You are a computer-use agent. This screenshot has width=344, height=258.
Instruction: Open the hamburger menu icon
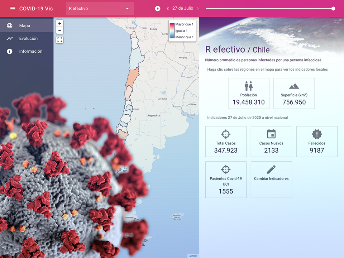13,9
